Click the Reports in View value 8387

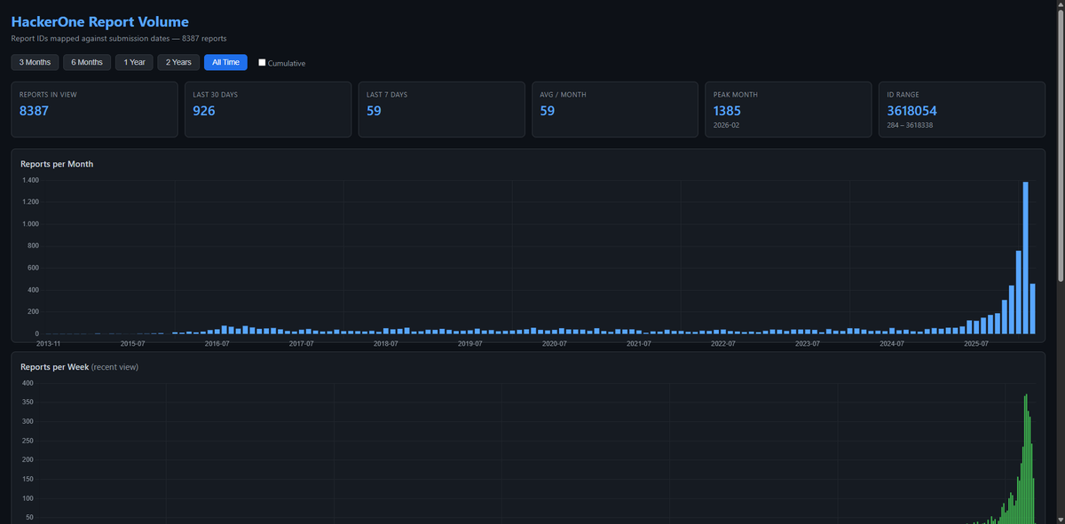pyautogui.click(x=34, y=111)
